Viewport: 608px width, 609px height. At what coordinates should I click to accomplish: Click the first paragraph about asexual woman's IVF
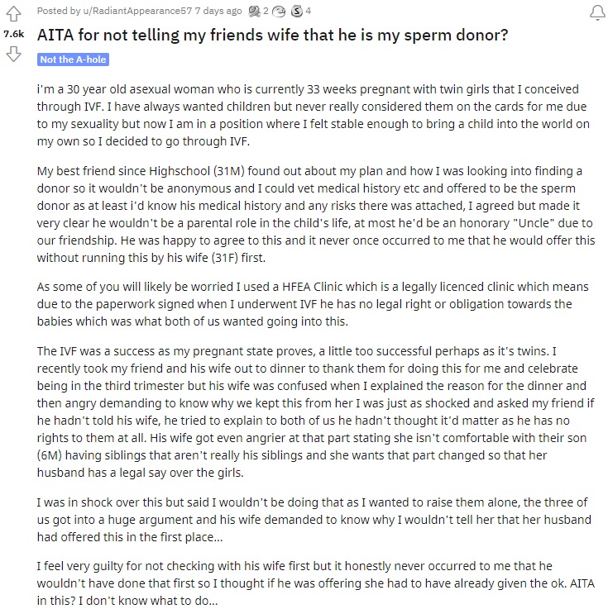pyautogui.click(x=313, y=115)
